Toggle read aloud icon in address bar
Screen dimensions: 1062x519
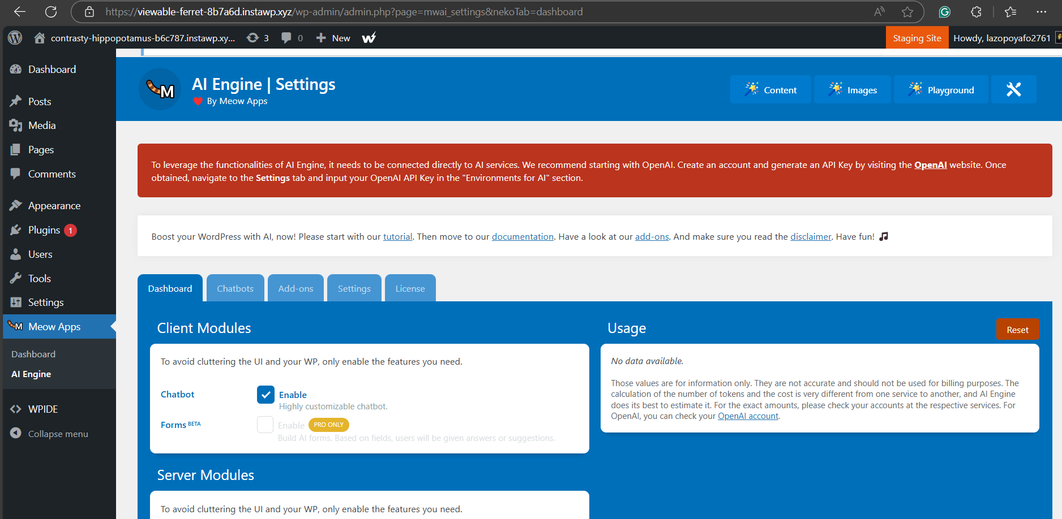pyautogui.click(x=879, y=11)
